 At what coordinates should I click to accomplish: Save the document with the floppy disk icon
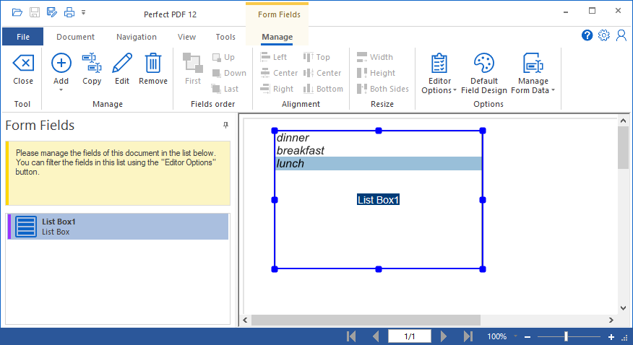pyautogui.click(x=35, y=12)
